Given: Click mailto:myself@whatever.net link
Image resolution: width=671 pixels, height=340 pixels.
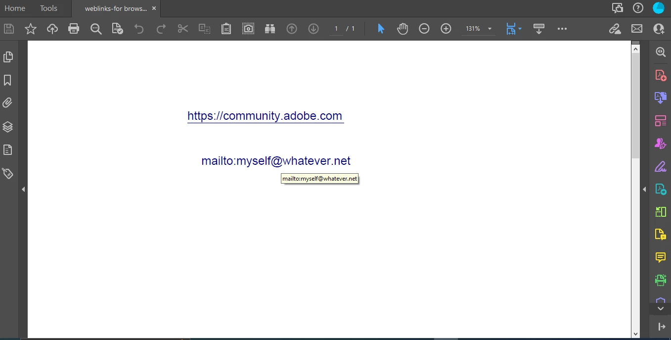Looking at the screenshot, I should pos(276,161).
